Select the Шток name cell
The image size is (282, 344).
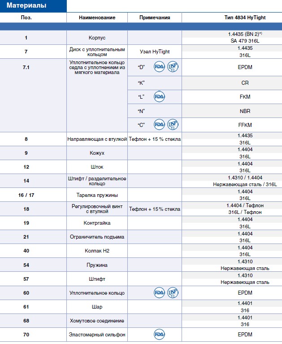pos(97,167)
